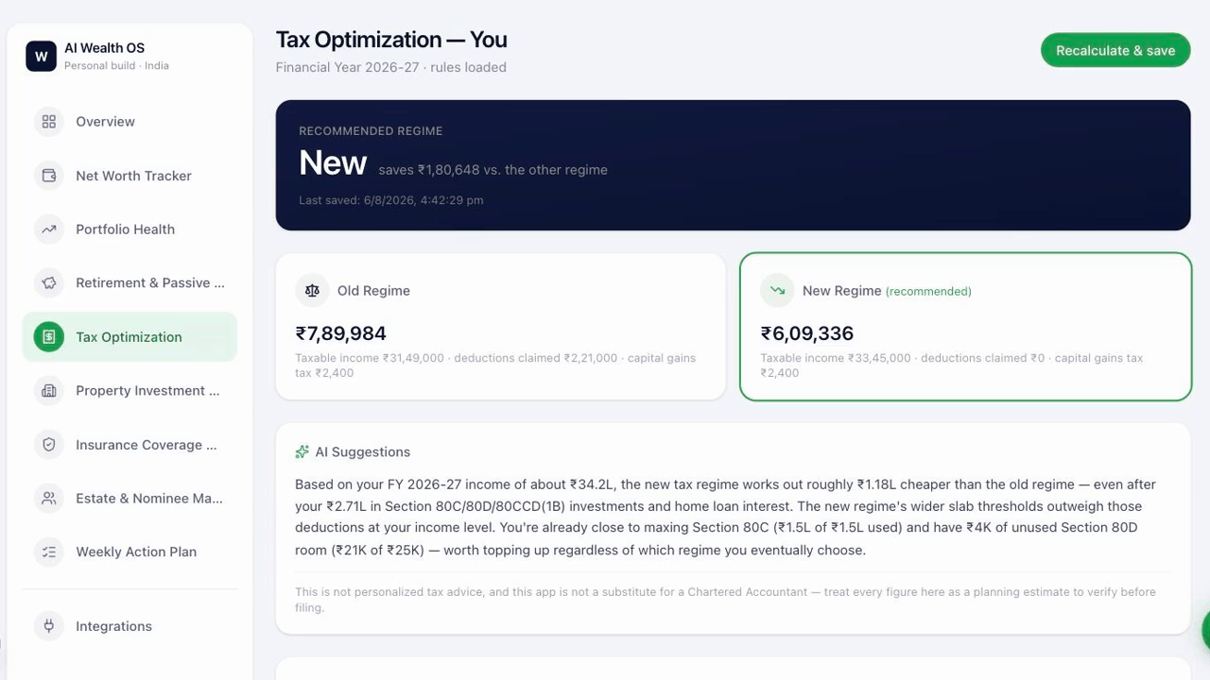Click New Regime taxable income ₹33,45,000 details
The height and width of the screenshot is (680, 1210).
(x=952, y=365)
